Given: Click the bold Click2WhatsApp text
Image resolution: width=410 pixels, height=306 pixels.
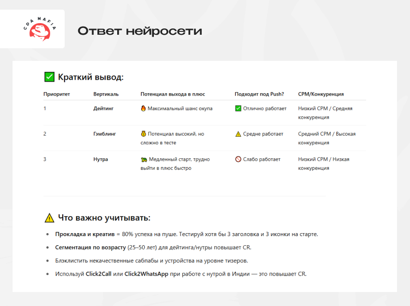Looking at the screenshot, I should point(146,274).
